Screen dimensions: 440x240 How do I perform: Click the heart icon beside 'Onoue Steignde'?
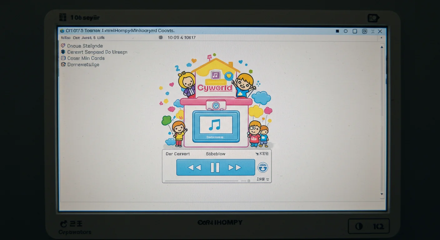point(63,46)
